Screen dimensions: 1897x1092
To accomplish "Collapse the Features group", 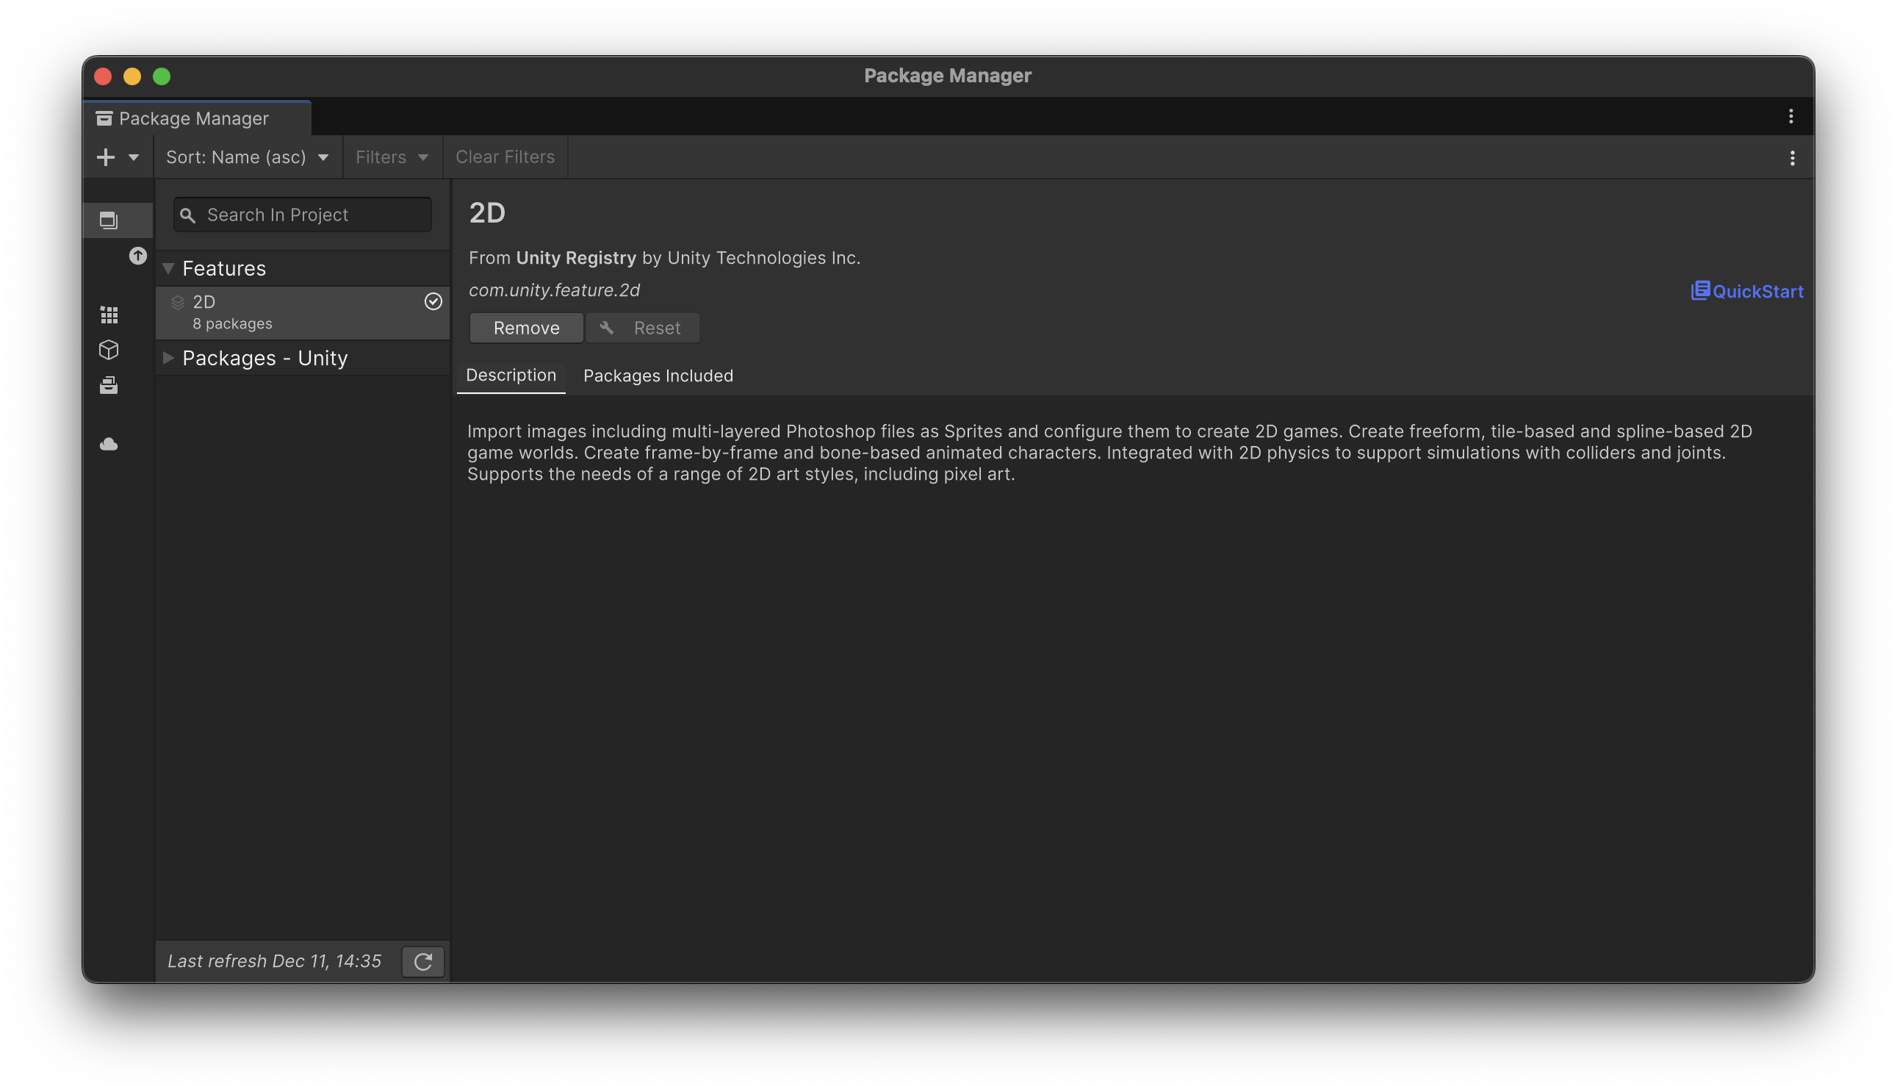I will (x=169, y=268).
